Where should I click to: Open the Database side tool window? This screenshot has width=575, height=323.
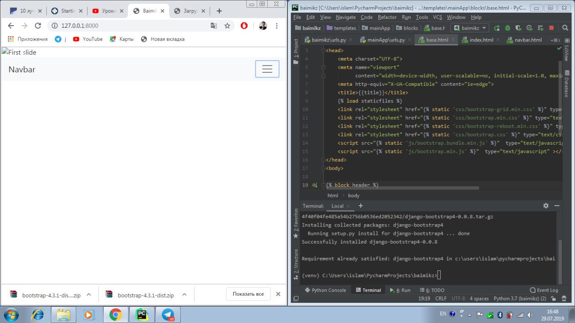[x=567, y=84]
